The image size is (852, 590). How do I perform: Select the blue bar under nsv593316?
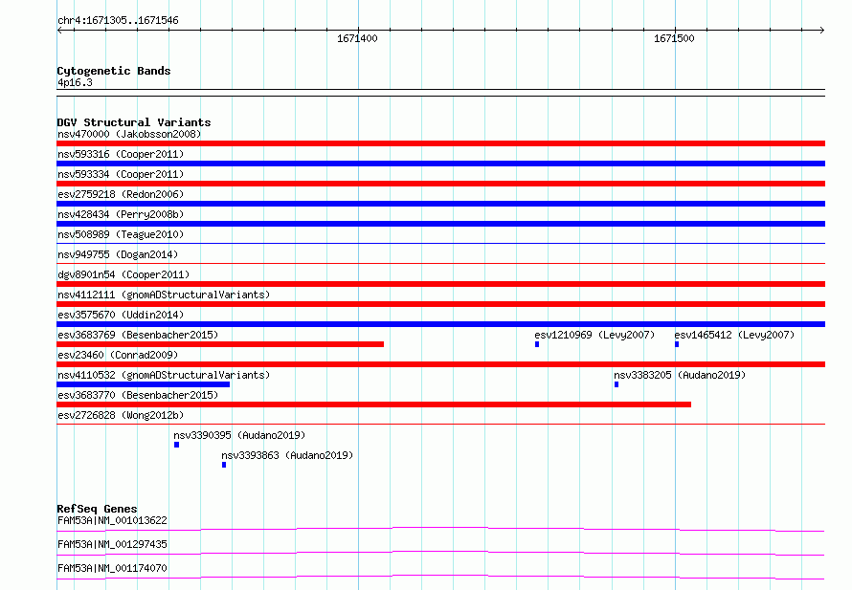440,164
